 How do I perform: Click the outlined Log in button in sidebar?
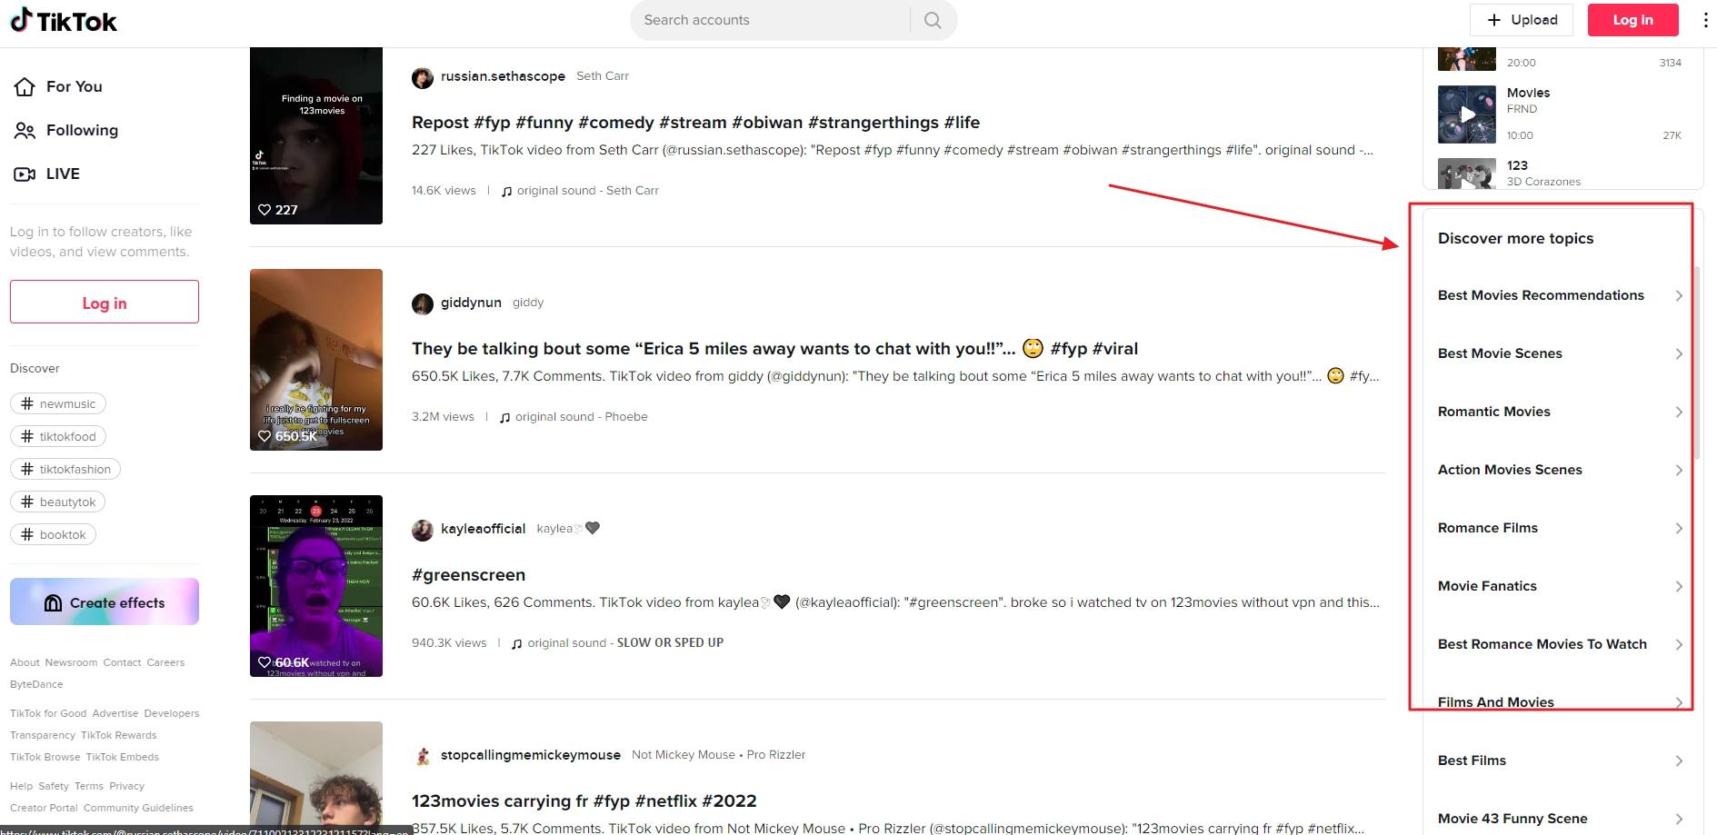coord(105,302)
